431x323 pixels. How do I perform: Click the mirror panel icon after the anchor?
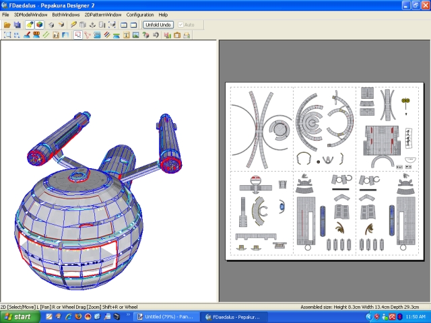(x=102, y=25)
